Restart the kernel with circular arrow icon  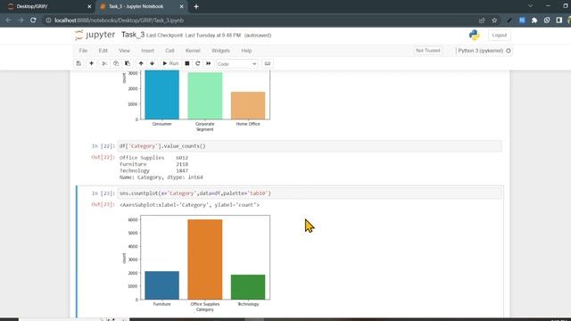pos(198,63)
